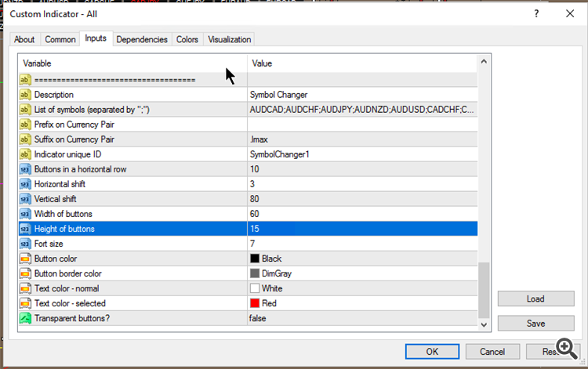Click the empty Prefix on Currency Pair value
Viewport: 588px width, 369px height.
tap(362, 125)
